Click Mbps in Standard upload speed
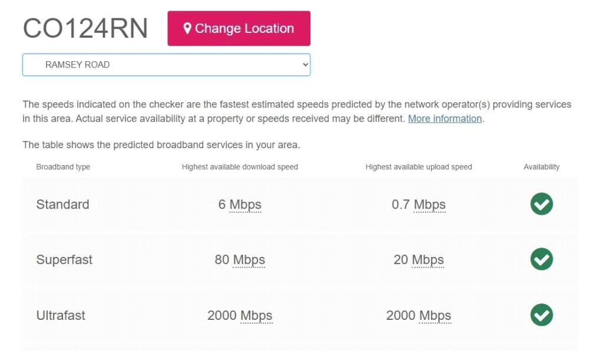The width and height of the screenshot is (603, 351). pyautogui.click(x=429, y=205)
